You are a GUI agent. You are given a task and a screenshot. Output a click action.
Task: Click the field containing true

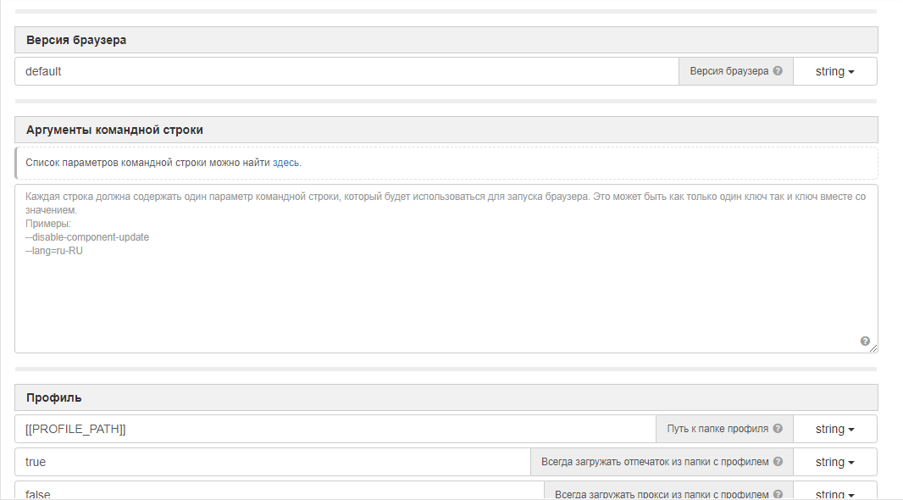272,462
